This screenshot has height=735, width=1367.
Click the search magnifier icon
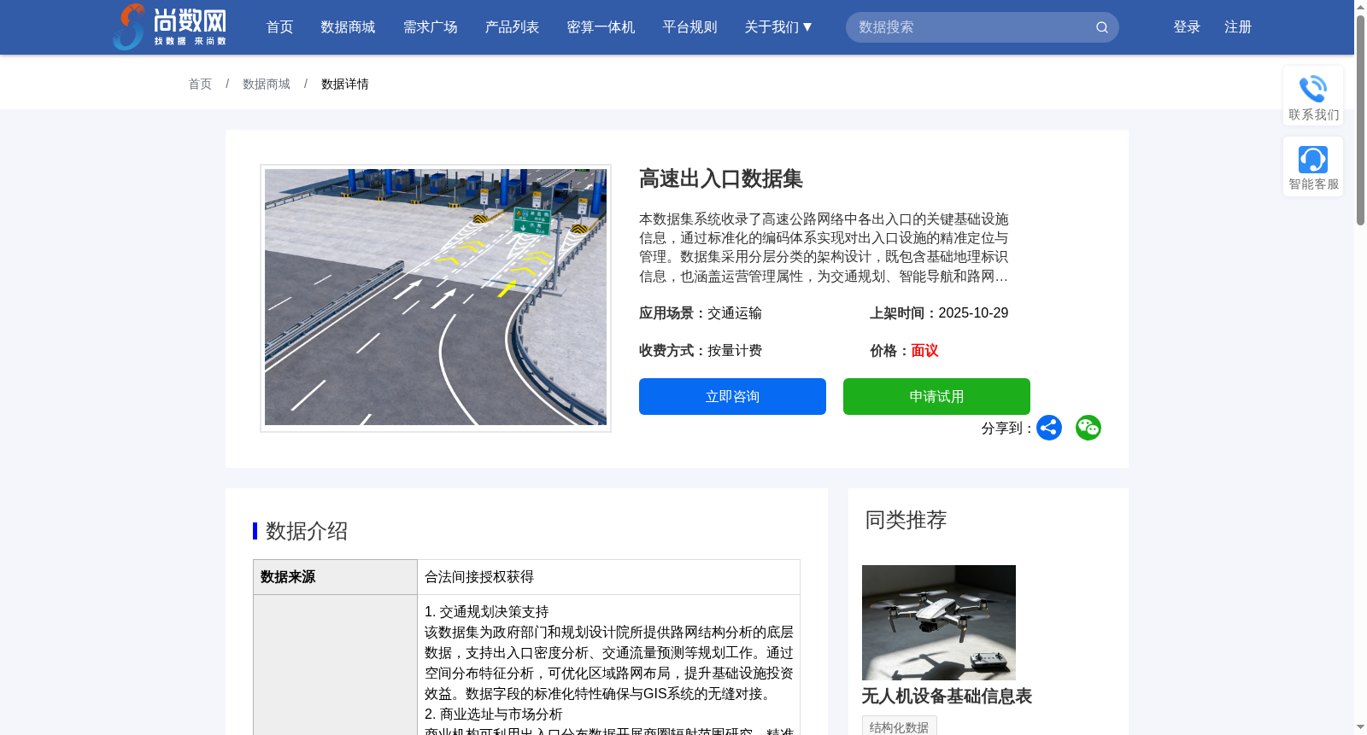point(1102,27)
